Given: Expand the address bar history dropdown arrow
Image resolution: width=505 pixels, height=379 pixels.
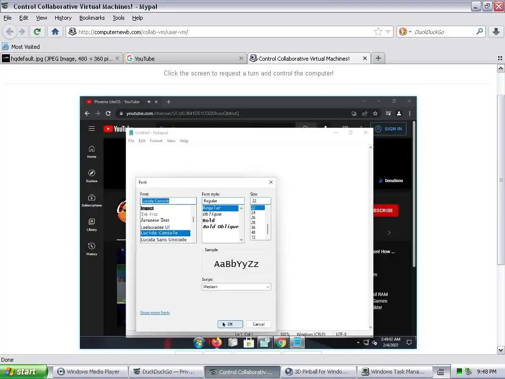Looking at the screenshot, I should tap(388, 32).
